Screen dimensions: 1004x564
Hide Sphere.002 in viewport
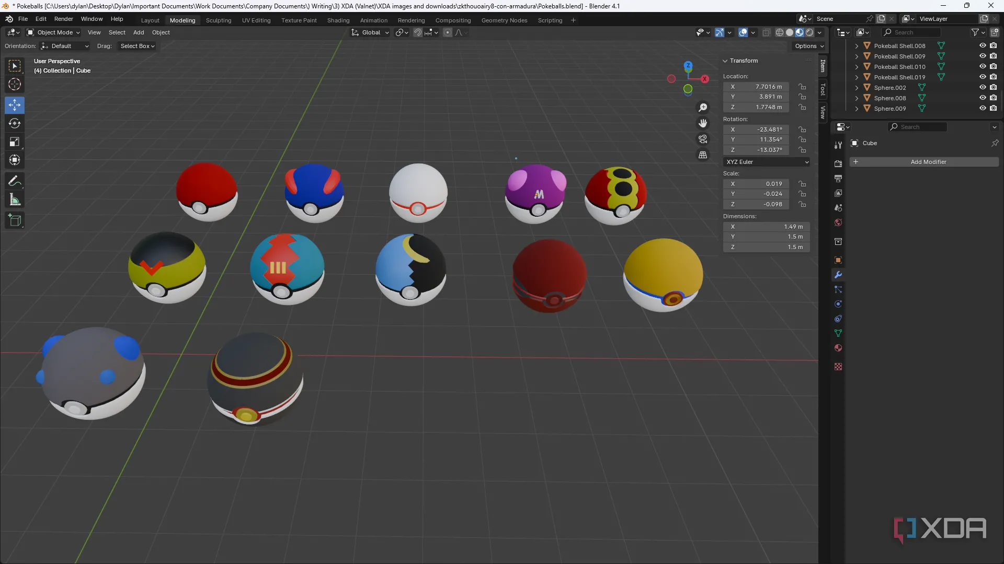click(x=983, y=88)
